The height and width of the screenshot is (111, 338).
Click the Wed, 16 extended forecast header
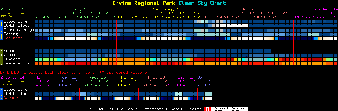tap(97, 77)
